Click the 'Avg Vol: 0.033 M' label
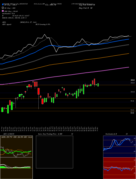 click(87, 5)
